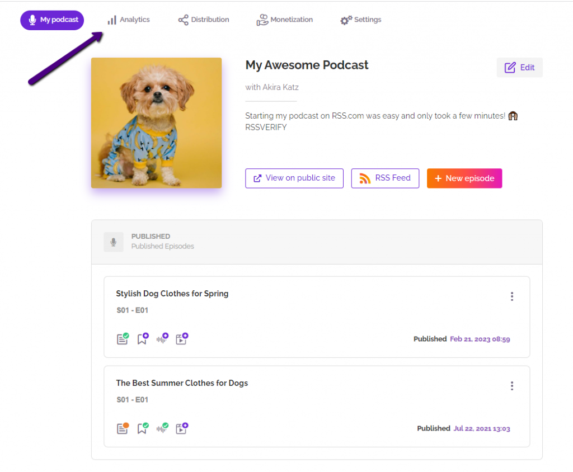Open options menu for Best Summer Clothes episode
The height and width of the screenshot is (472, 573).
coord(512,386)
